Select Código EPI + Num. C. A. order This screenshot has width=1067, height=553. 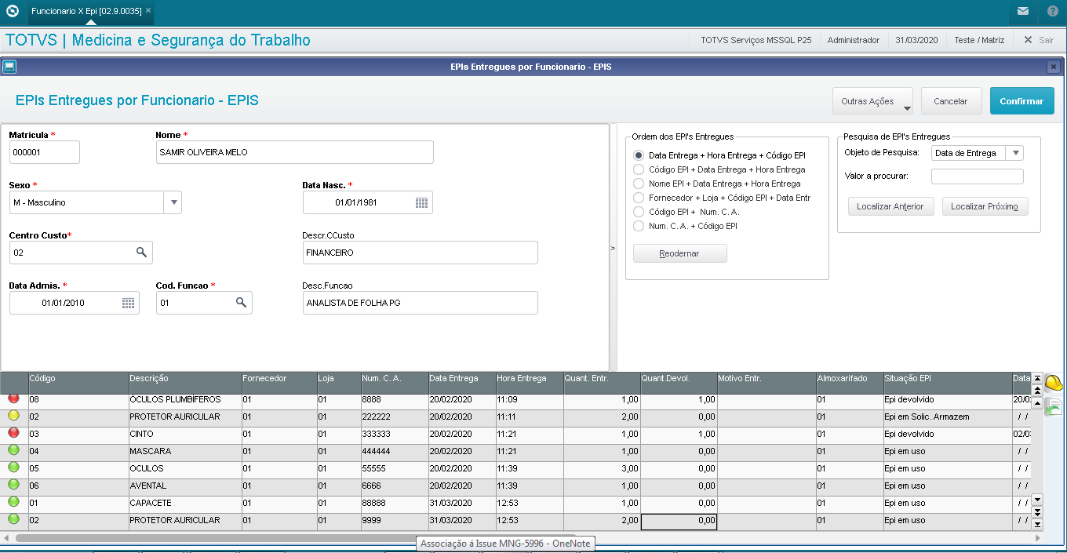click(x=639, y=212)
